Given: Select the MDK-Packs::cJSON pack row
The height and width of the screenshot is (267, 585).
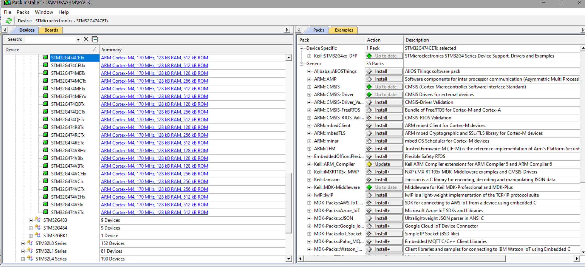Looking at the screenshot, I should (x=333, y=218).
